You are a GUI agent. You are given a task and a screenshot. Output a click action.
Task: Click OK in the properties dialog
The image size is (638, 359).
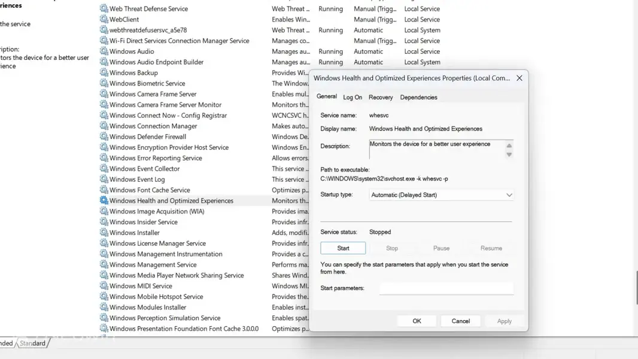[x=417, y=321]
